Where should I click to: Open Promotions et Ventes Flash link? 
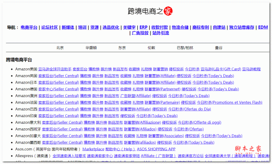[229, 103]
